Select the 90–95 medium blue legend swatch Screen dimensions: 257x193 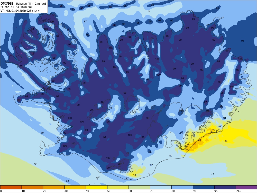(x=204, y=187)
